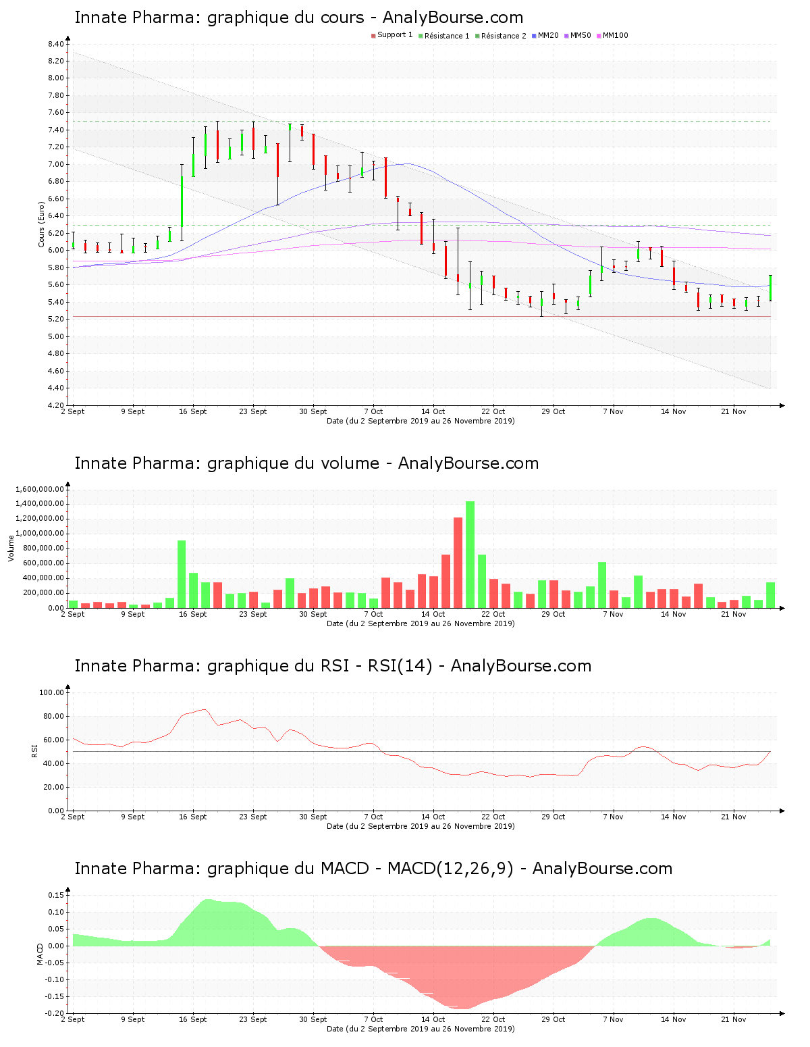Click the 0.15 MACD axis value
This screenshot has height=1047, width=810.
point(56,895)
